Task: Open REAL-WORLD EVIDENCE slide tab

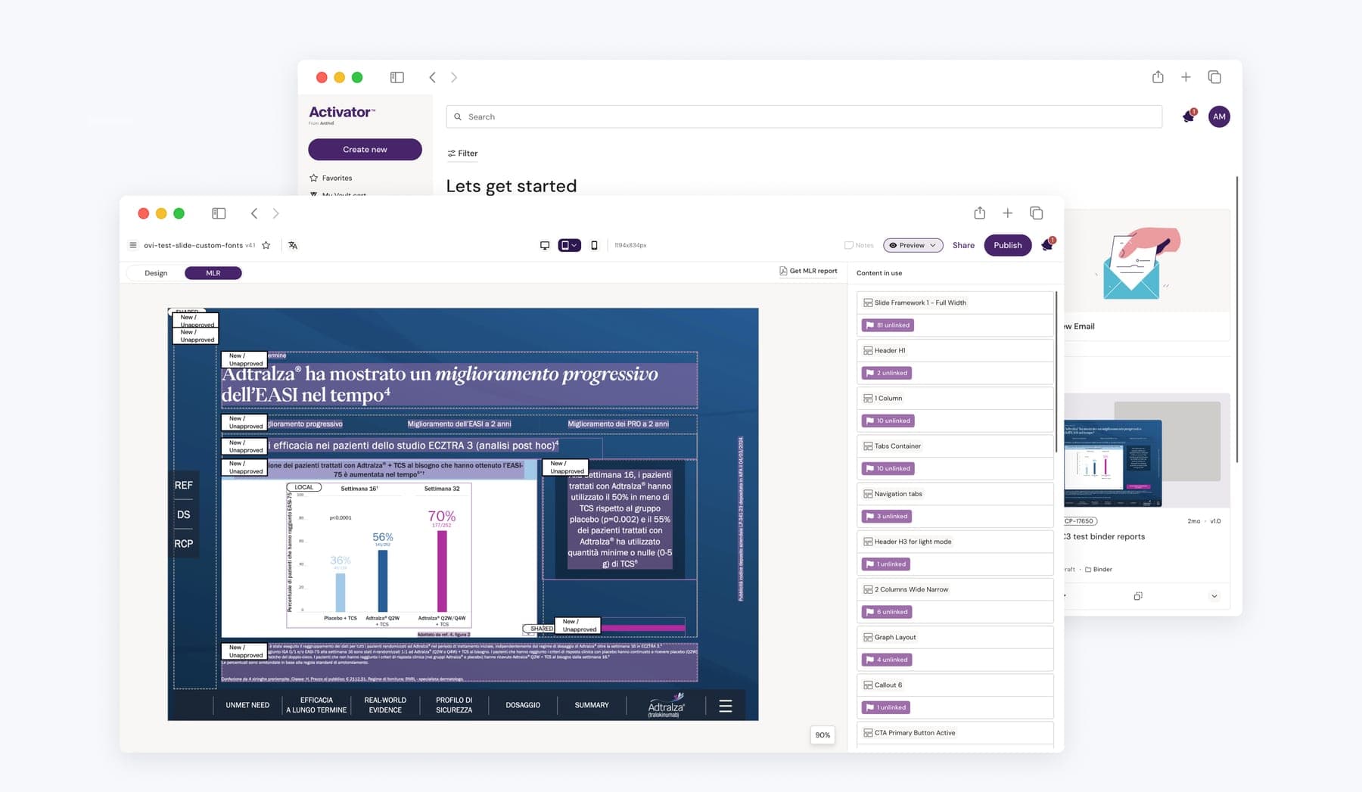Action: click(385, 705)
